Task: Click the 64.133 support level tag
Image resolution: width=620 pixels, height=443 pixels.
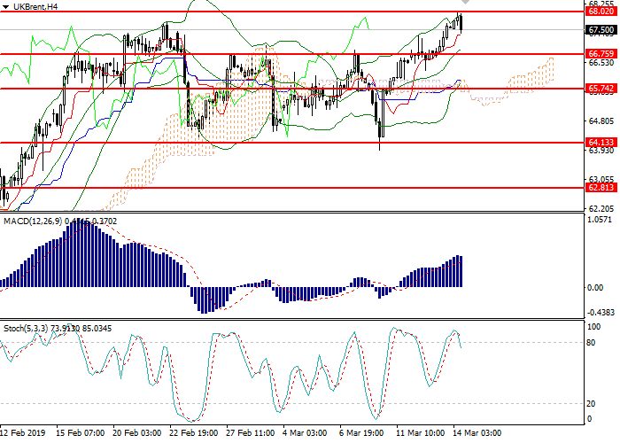Action: (x=601, y=142)
